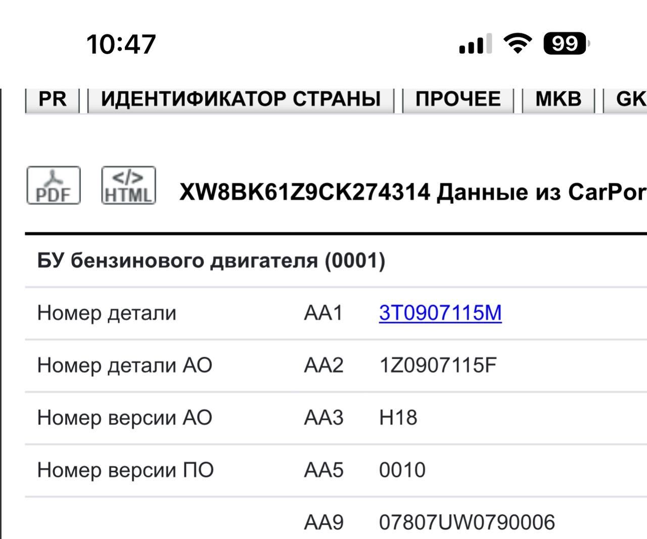Image resolution: width=647 pixels, height=539 pixels.
Task: Open the ИДЕНТИФИКАТОР СТРАНЫ tab
Action: pos(241,100)
